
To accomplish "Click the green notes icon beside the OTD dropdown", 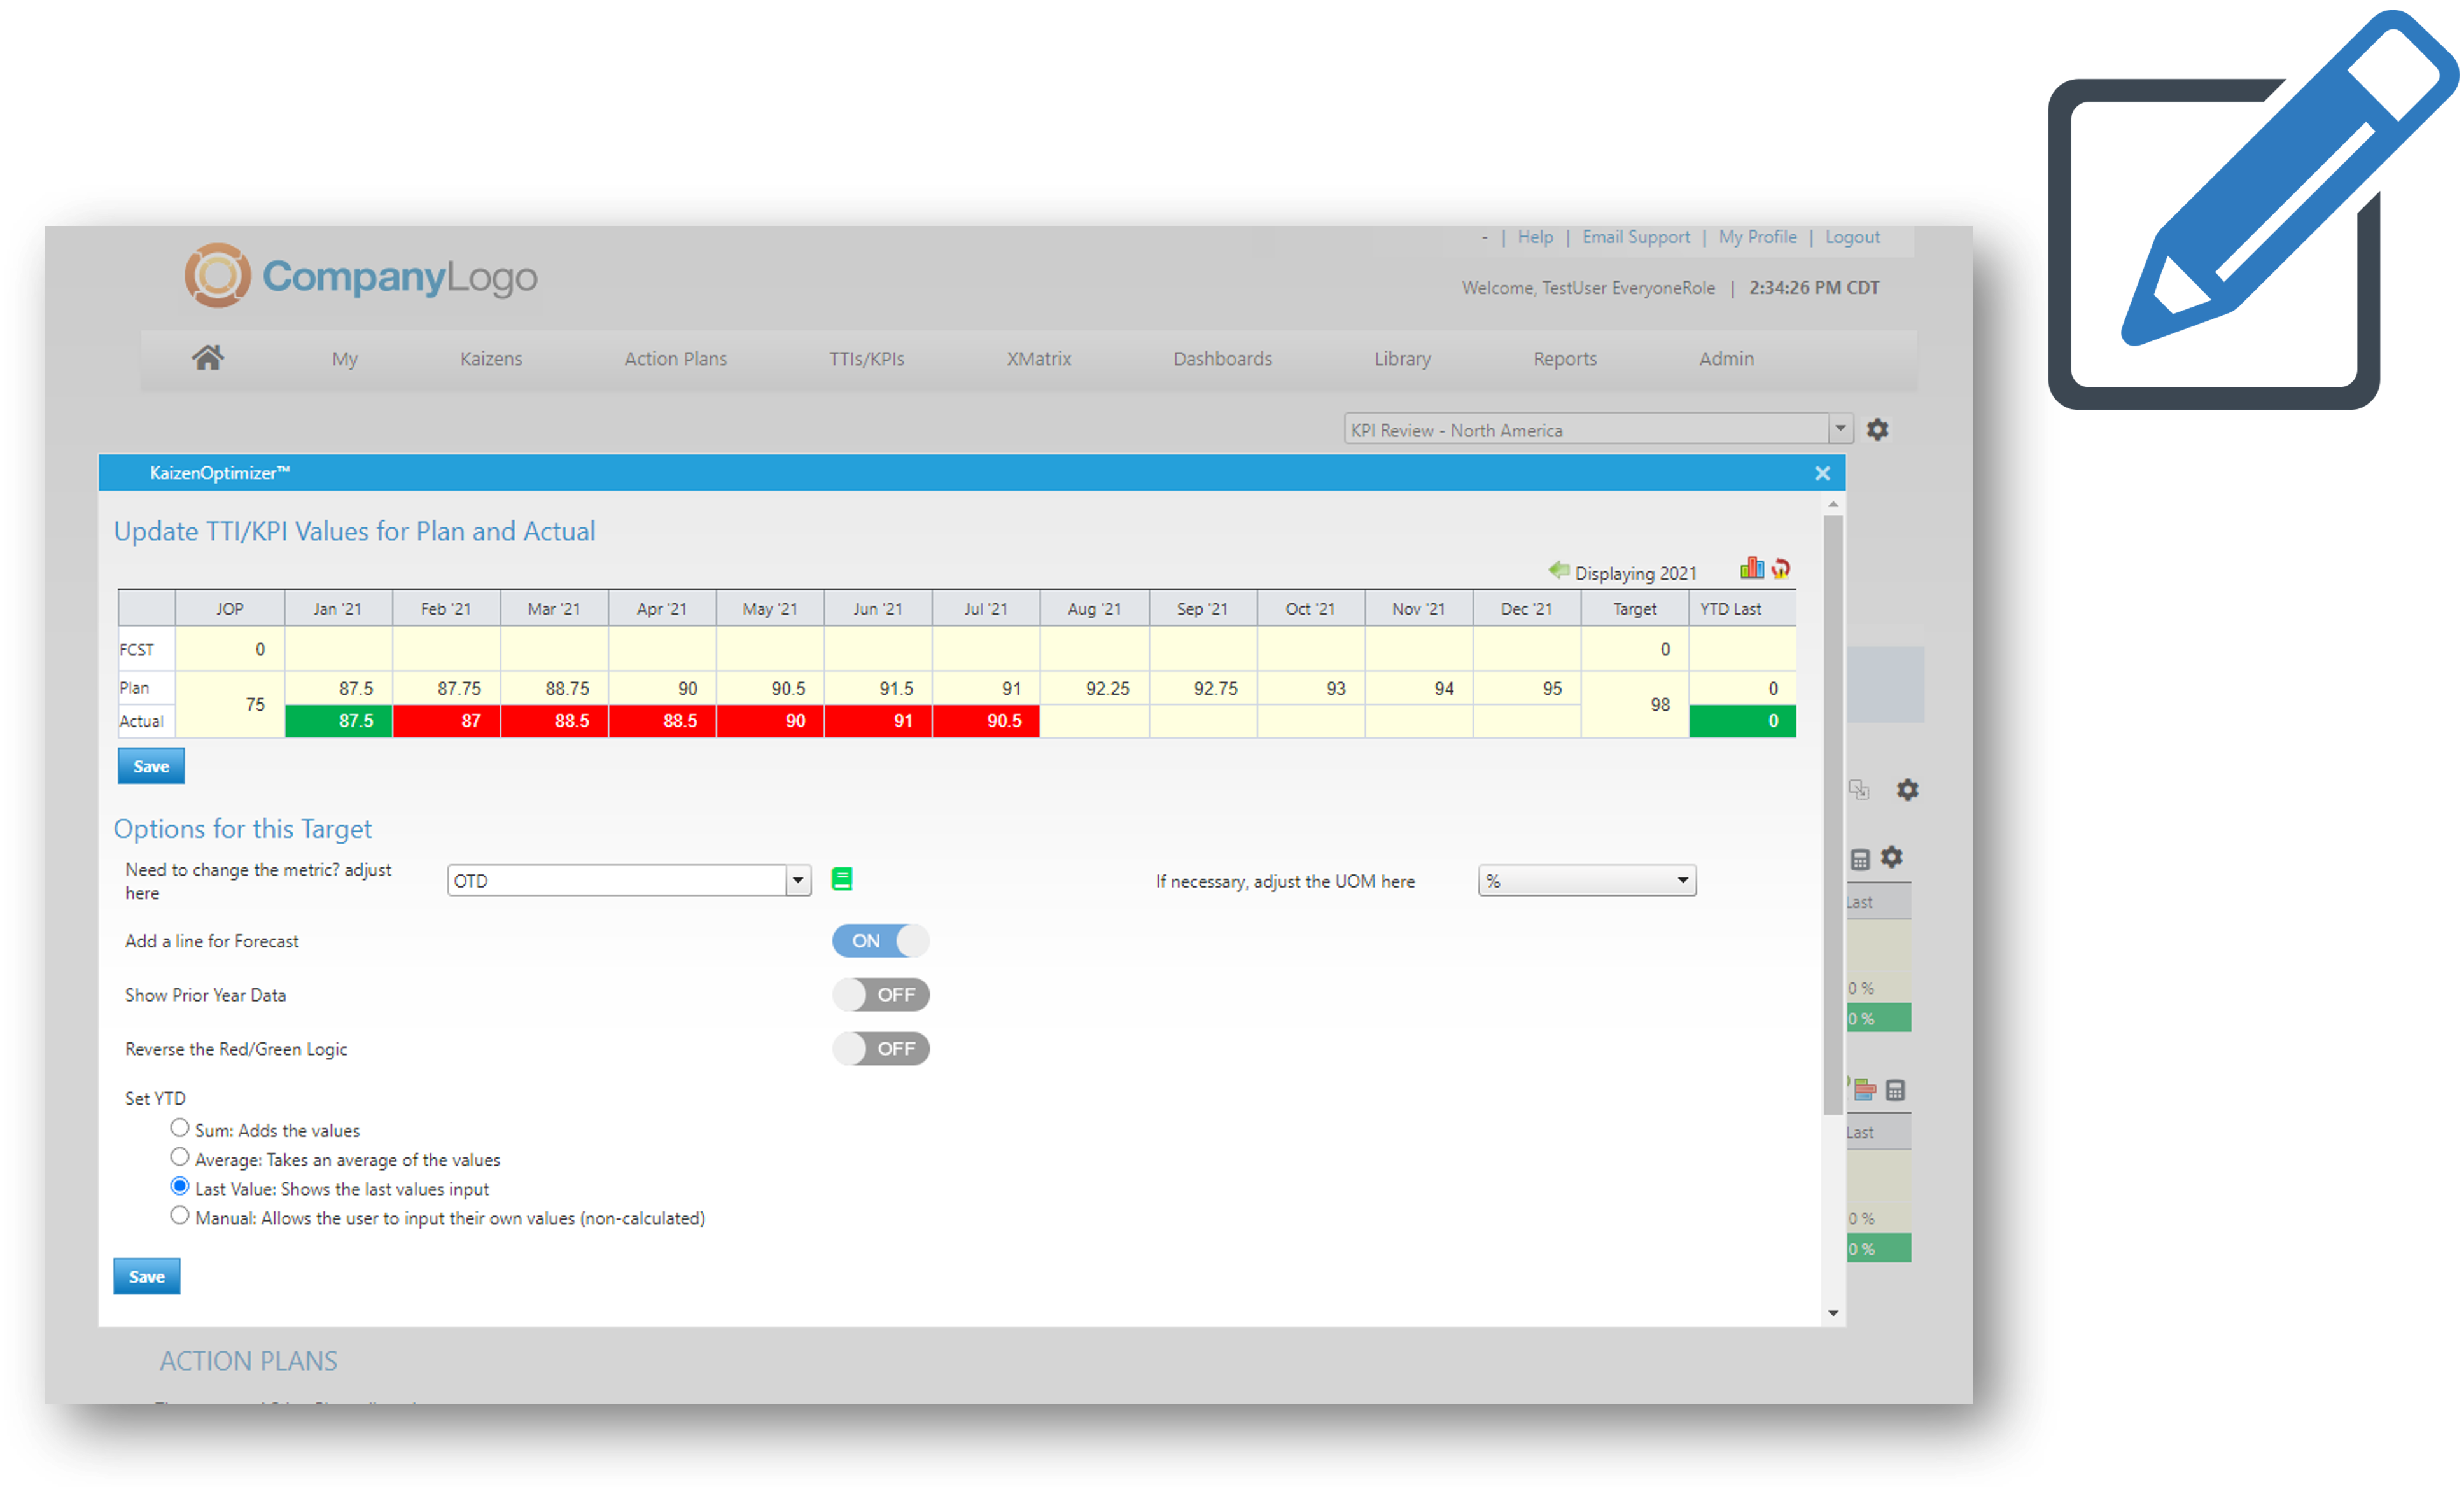I will (x=843, y=878).
